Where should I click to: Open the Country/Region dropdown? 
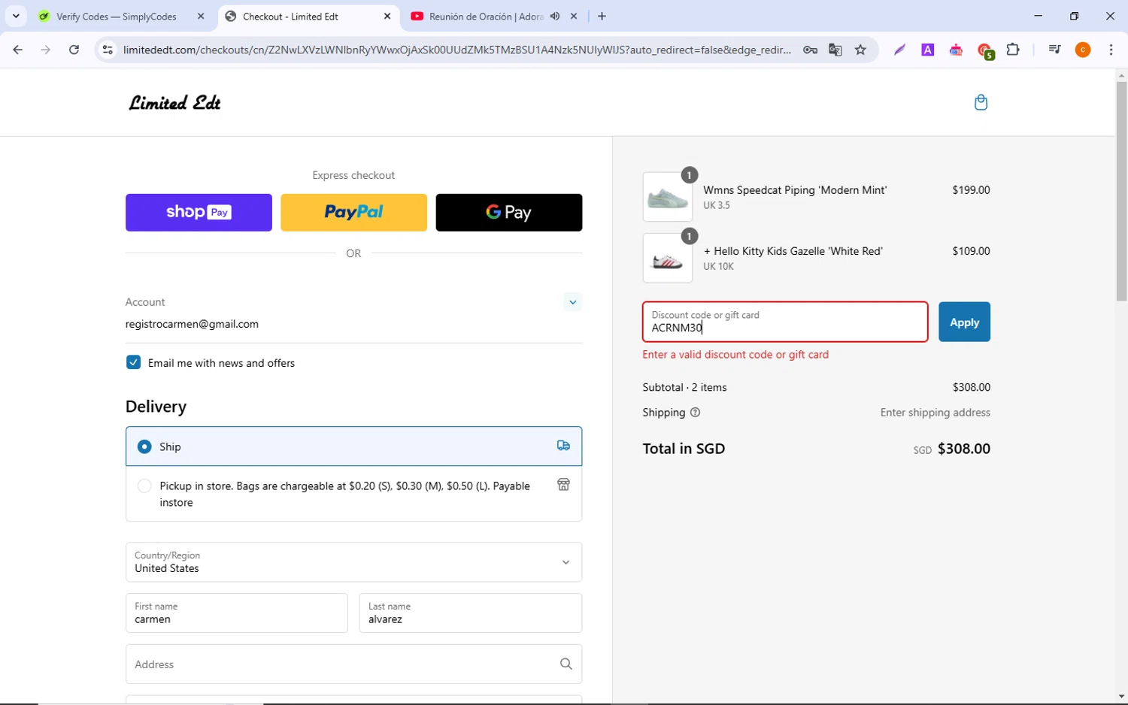coord(353,562)
